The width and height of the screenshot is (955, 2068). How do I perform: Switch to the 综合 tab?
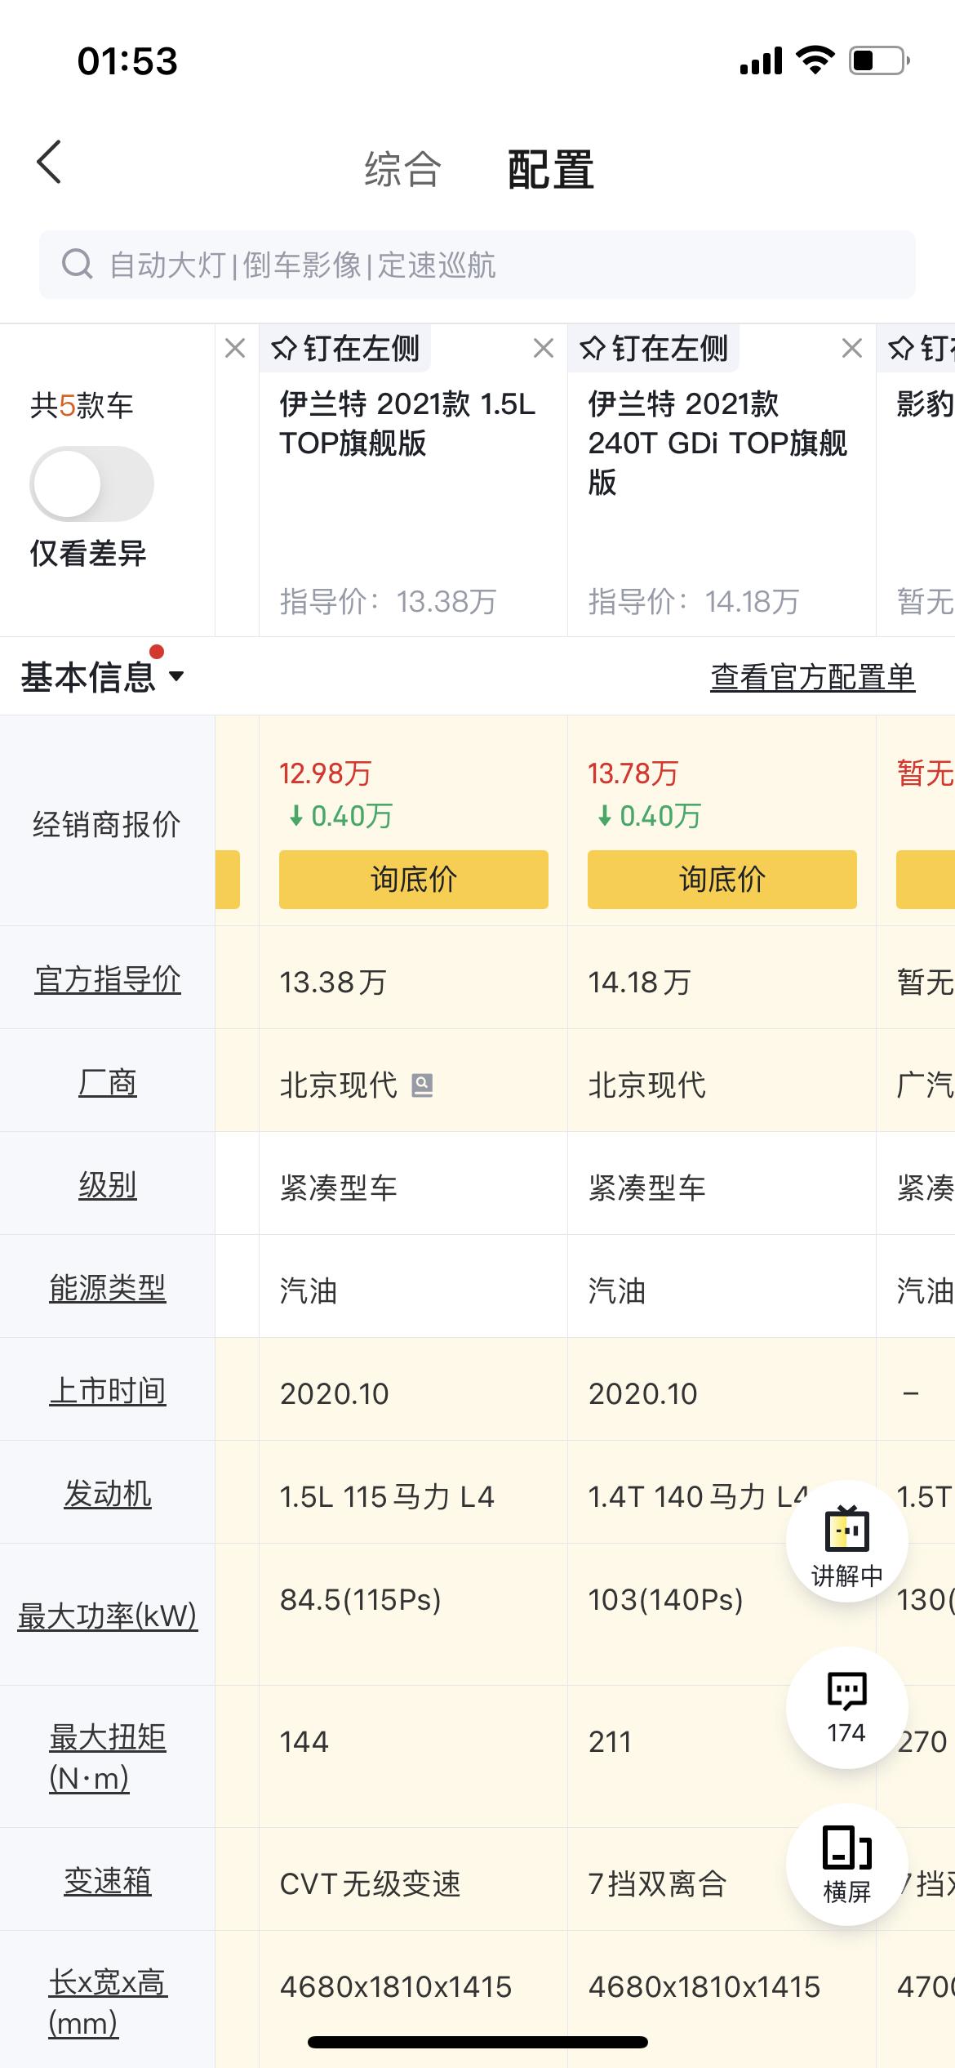coord(402,170)
